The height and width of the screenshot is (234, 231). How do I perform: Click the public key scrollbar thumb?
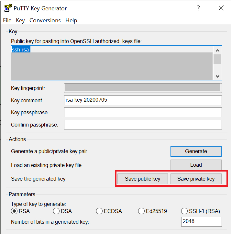(x=217, y=59)
